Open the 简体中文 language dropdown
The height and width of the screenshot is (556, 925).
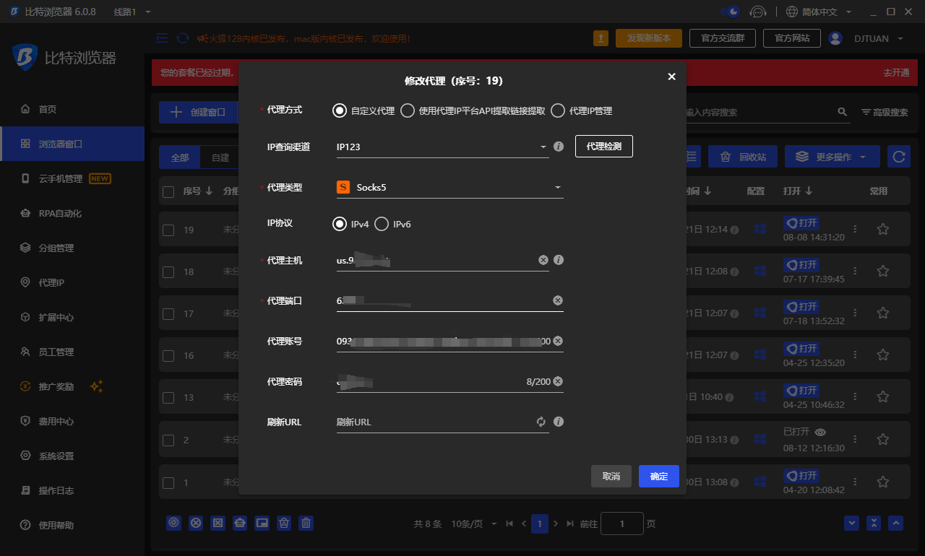[818, 12]
